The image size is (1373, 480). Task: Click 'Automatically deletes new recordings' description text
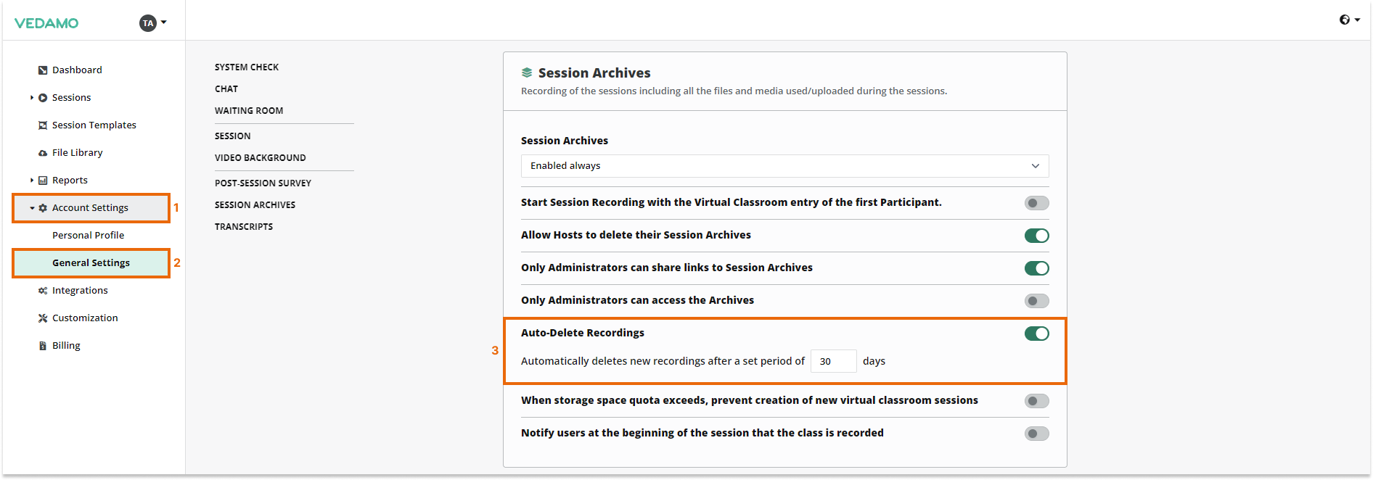click(x=663, y=361)
